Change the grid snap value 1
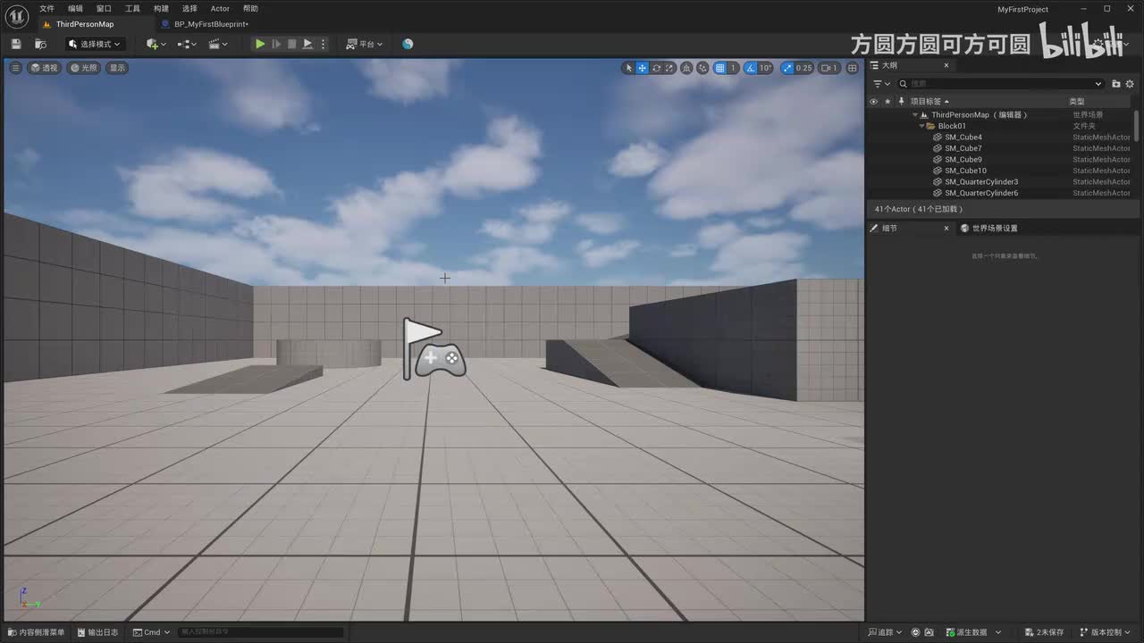 (x=733, y=68)
